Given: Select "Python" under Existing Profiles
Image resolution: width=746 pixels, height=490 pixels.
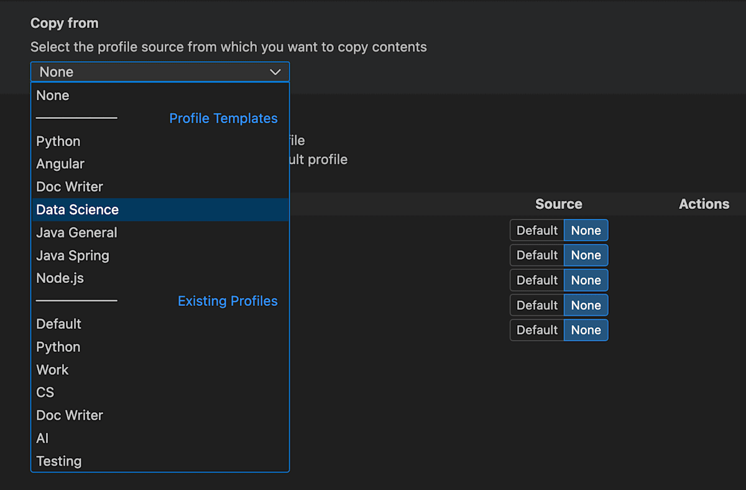Looking at the screenshot, I should pos(58,347).
